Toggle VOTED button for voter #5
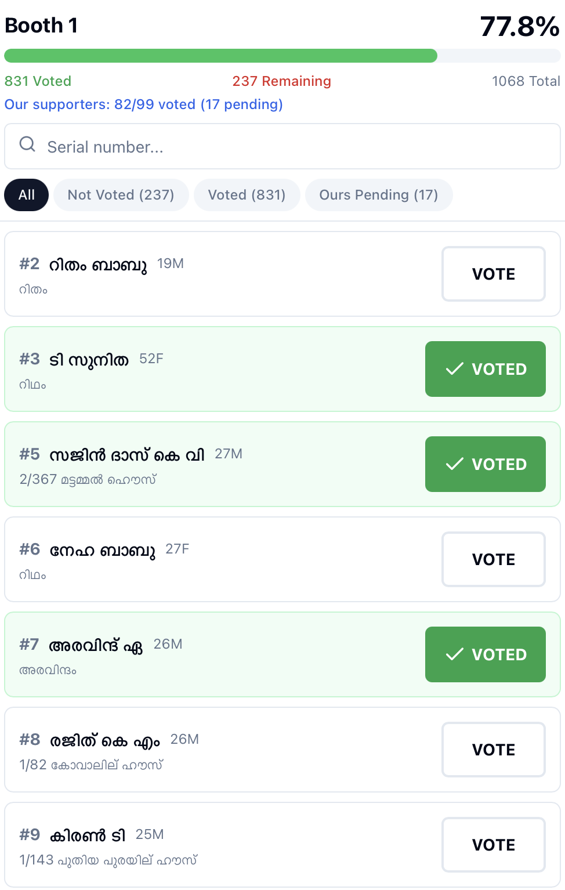Screen dimensions: 565x890 tap(485, 464)
